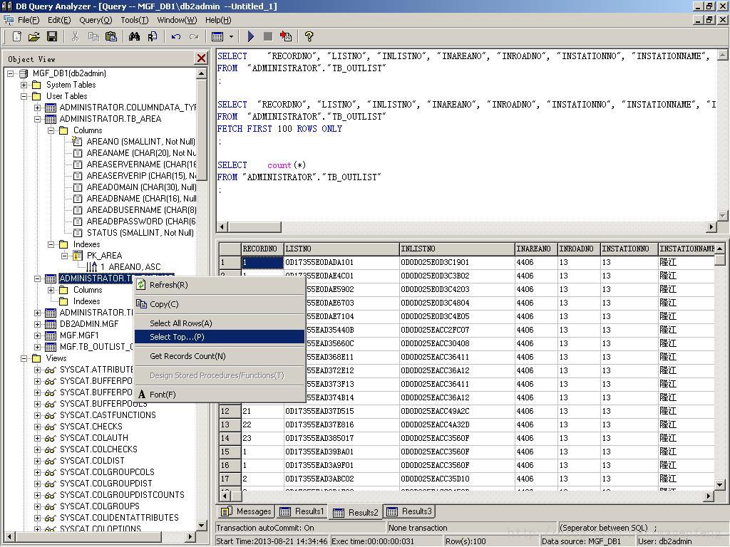Click the SYSCAT.CHECKS view glasses icon
730x547 pixels.
point(51,427)
